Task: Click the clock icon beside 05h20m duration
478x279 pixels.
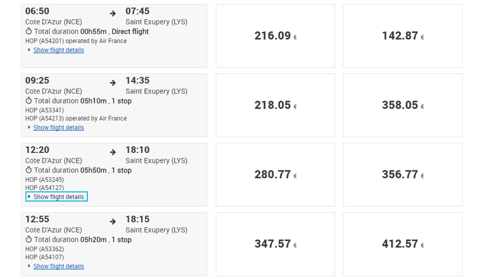Action: [29, 239]
